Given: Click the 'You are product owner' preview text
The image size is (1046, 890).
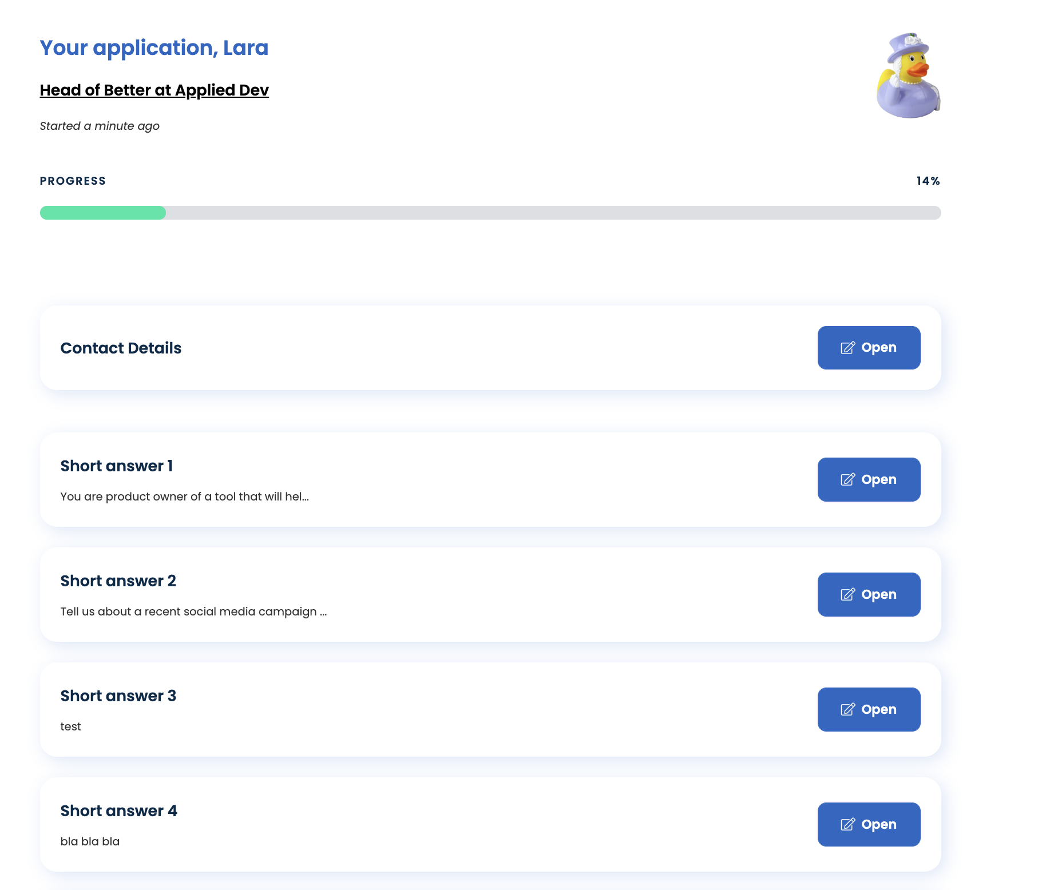Looking at the screenshot, I should 184,496.
